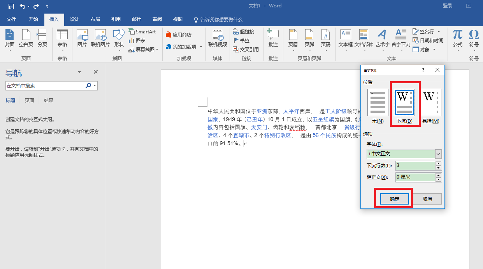
Task: Insert WordArt using 艺术字
Action: (382, 39)
